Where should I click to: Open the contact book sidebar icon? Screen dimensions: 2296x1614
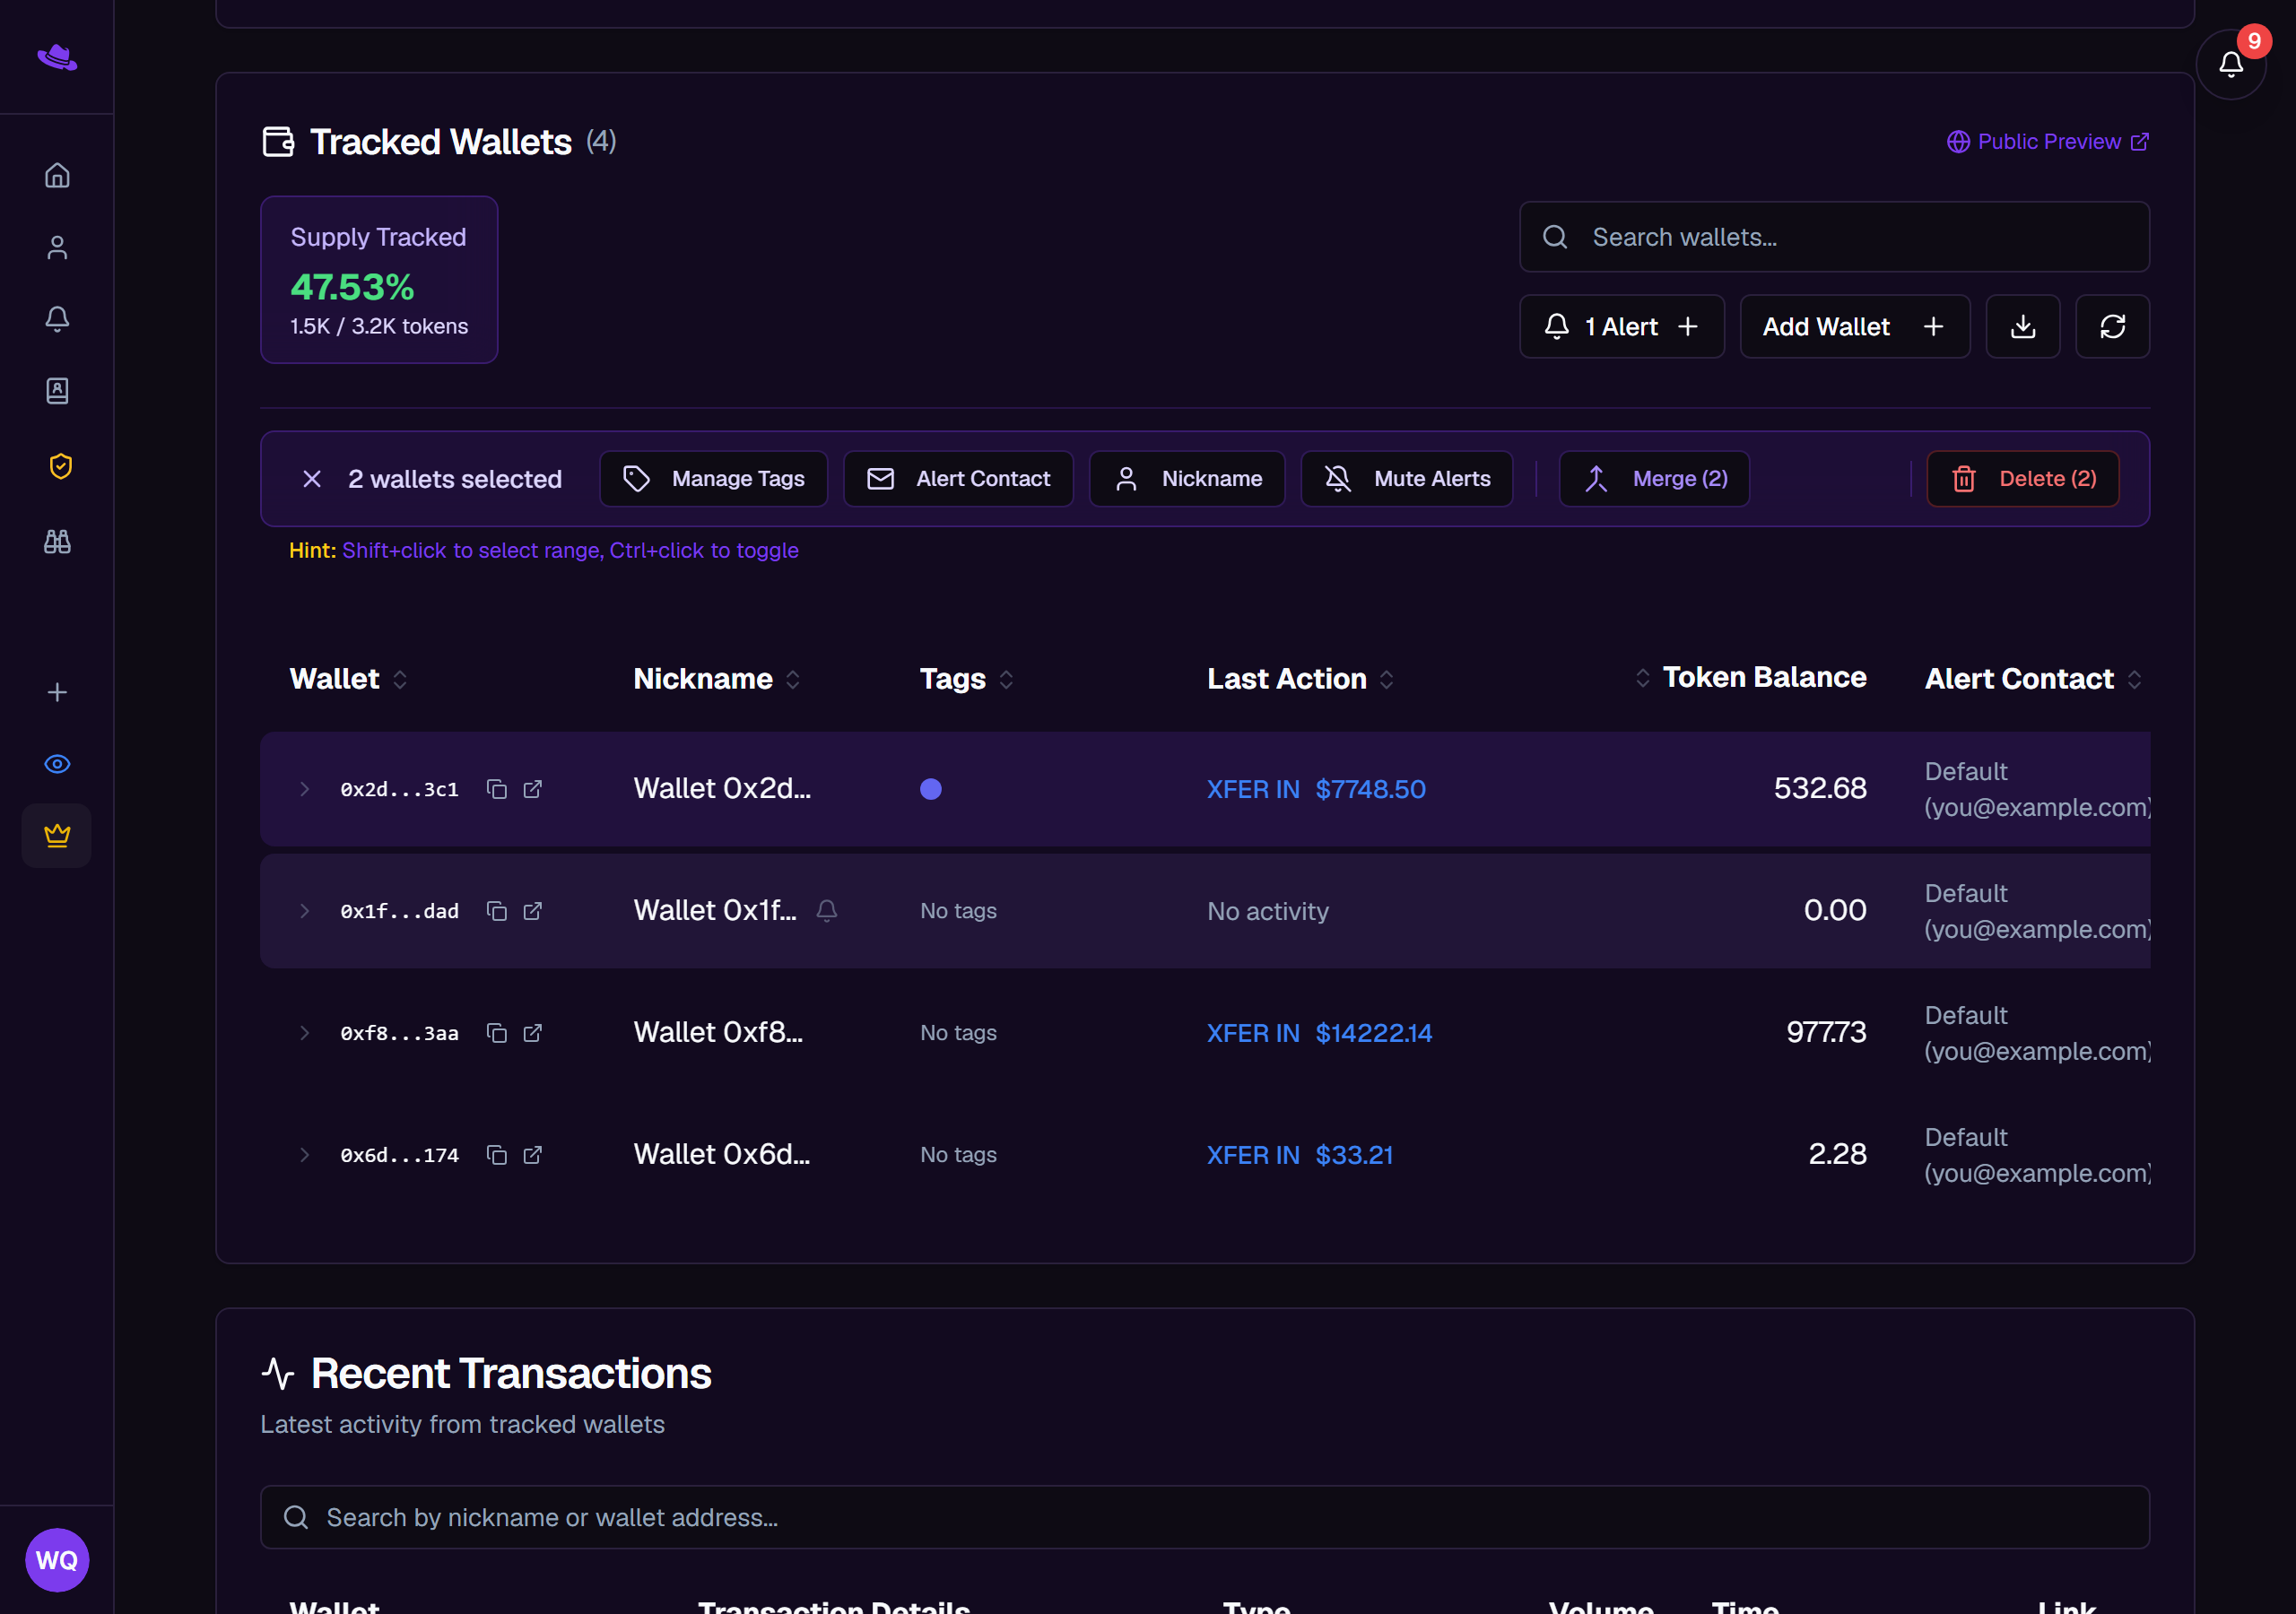57,390
